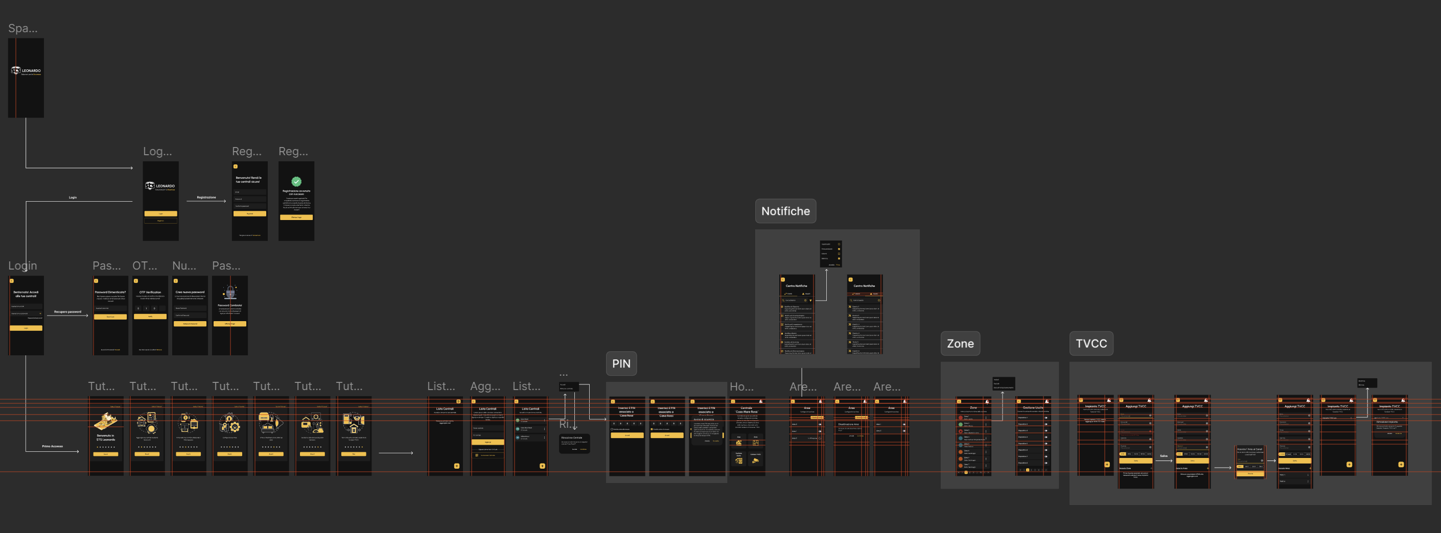Click page dots indicator in Benvenuto tutorial frame
1441x533 pixels.
106,447
